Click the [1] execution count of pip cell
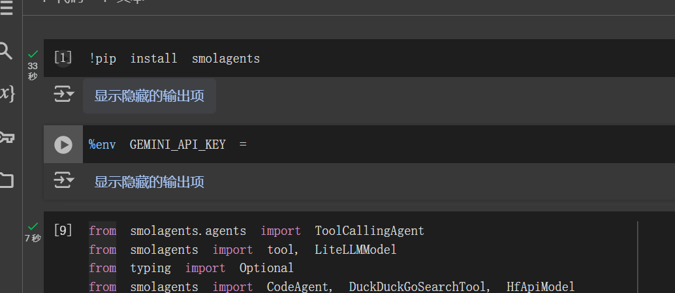Screen dimensions: 675x293 [63, 58]
